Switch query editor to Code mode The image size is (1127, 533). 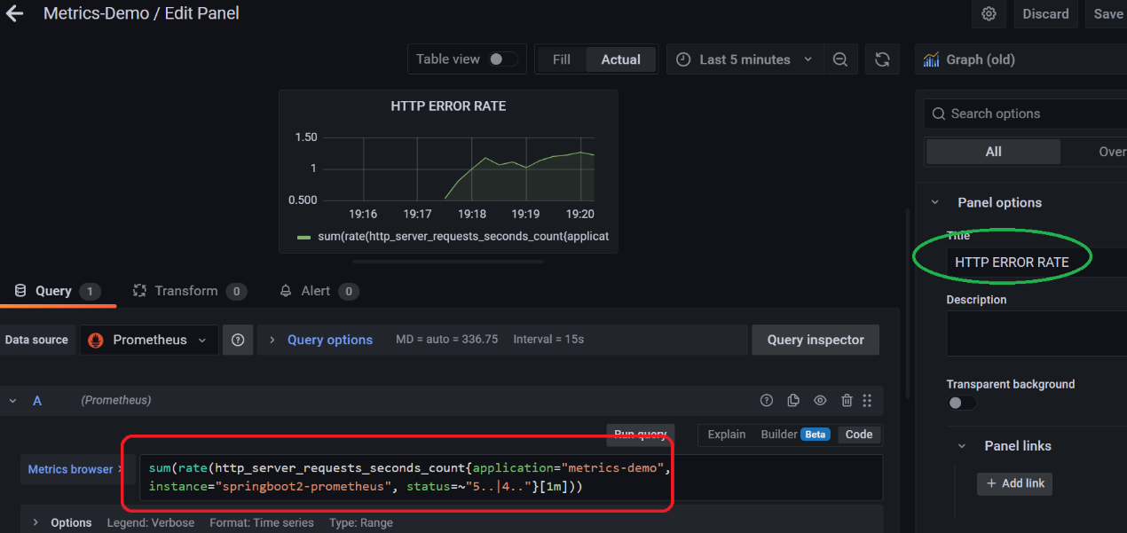click(x=859, y=435)
